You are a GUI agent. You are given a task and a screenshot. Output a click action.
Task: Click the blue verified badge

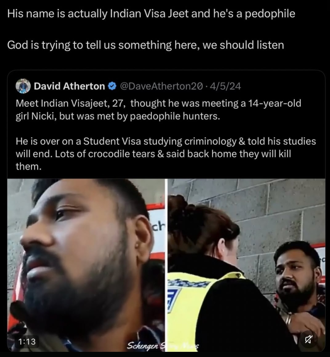point(112,86)
